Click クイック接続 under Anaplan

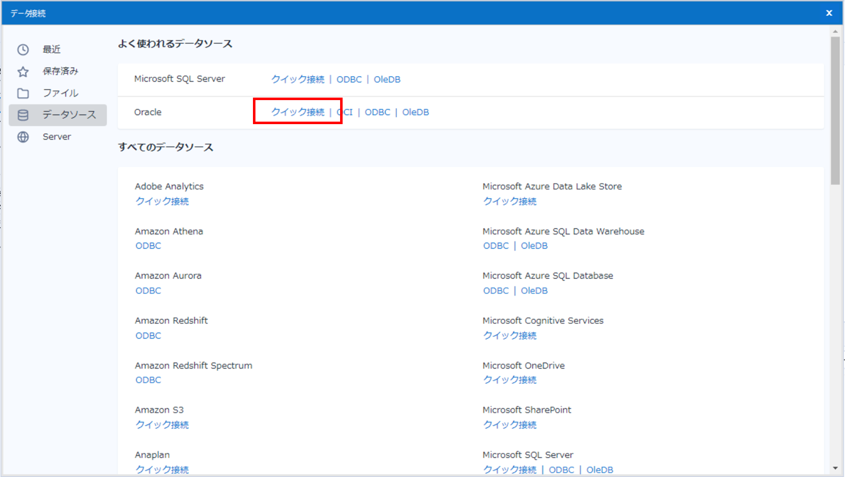(x=162, y=469)
